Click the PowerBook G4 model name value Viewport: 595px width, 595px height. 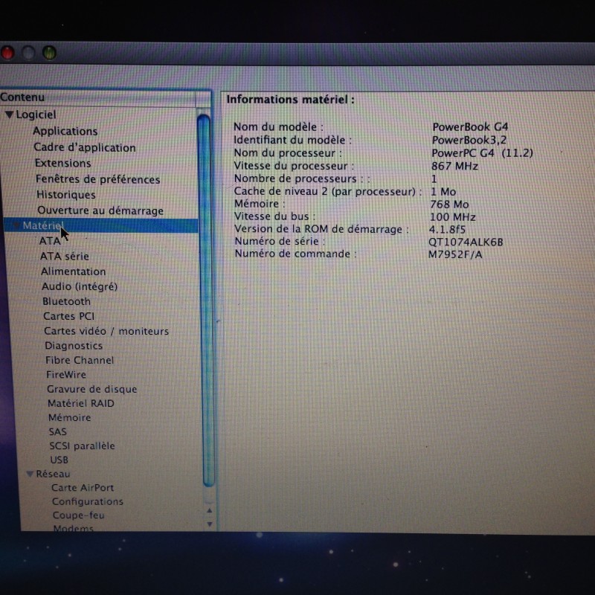click(470, 126)
